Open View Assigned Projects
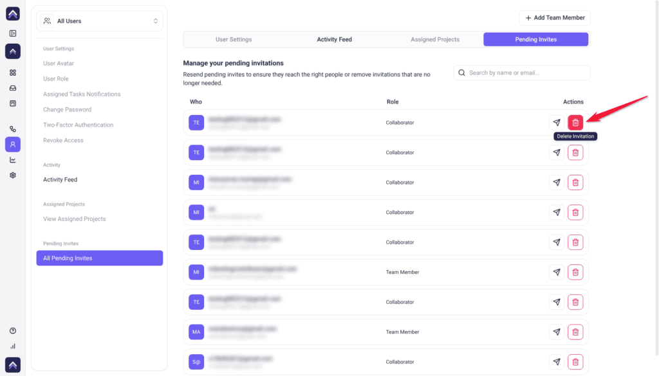 point(75,219)
